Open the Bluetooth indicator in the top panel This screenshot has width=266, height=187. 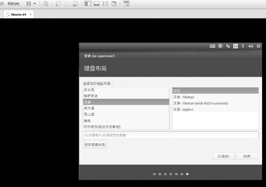click(243, 46)
